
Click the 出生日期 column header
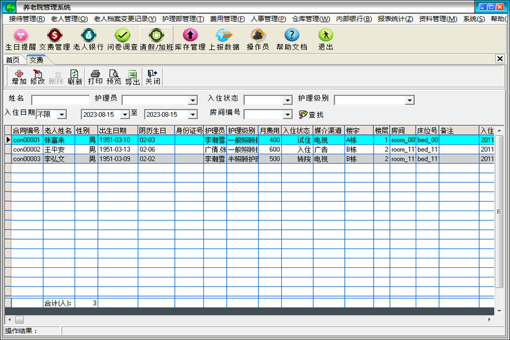[118, 131]
